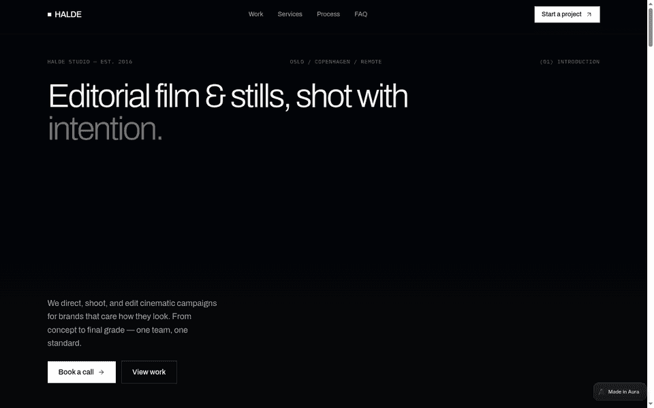Click the Start a project button
This screenshot has width=654, height=408.
[567, 14]
